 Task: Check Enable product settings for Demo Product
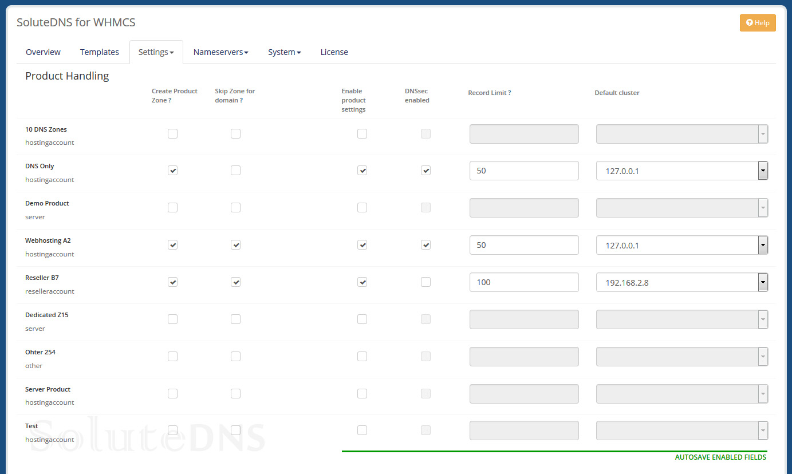362,208
